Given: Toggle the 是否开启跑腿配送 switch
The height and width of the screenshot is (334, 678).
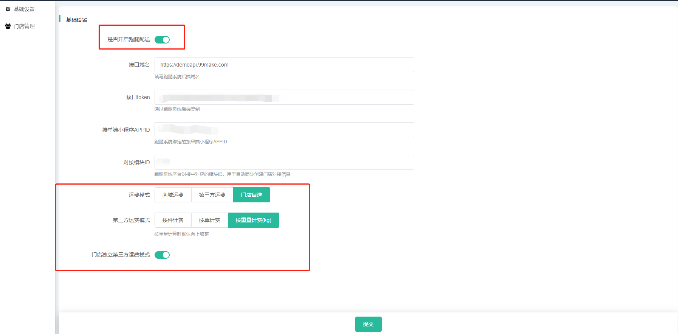Looking at the screenshot, I should pos(162,40).
